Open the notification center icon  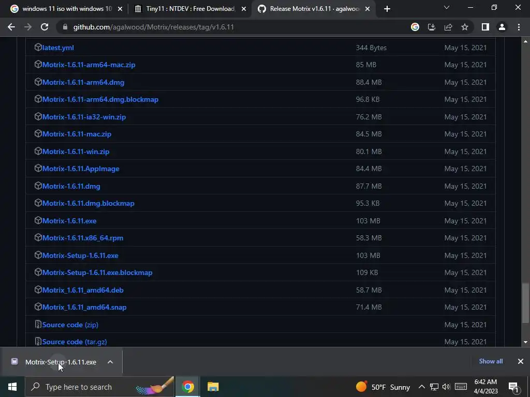pos(513,387)
